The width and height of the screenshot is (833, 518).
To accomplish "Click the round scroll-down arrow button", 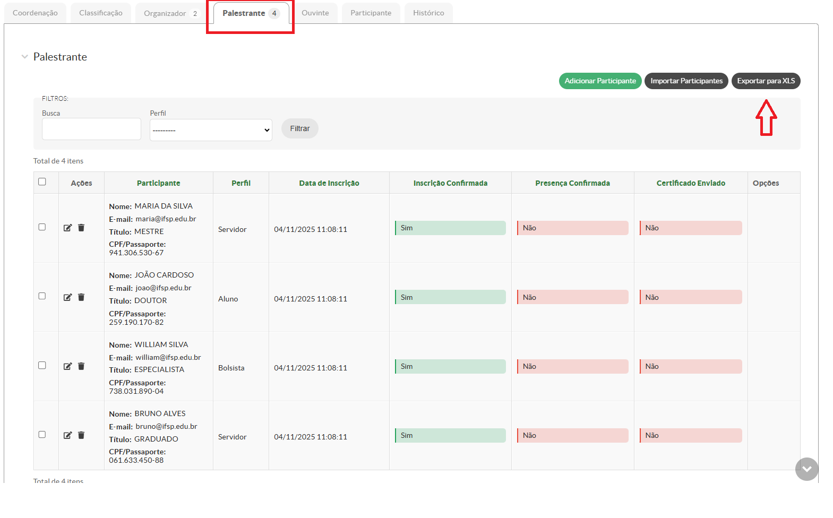I will [x=806, y=469].
